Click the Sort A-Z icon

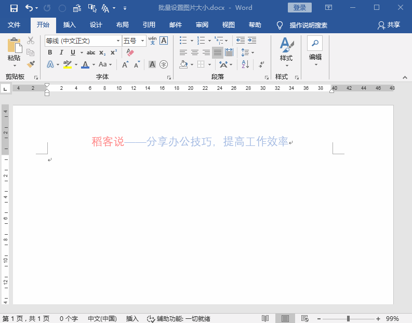tap(245, 64)
